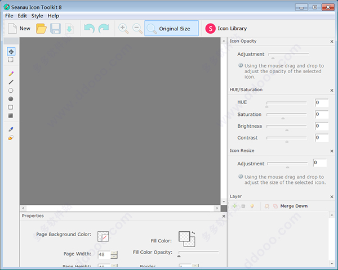
Task: Close the Icon Opacity panel
Action: [x=332, y=41]
